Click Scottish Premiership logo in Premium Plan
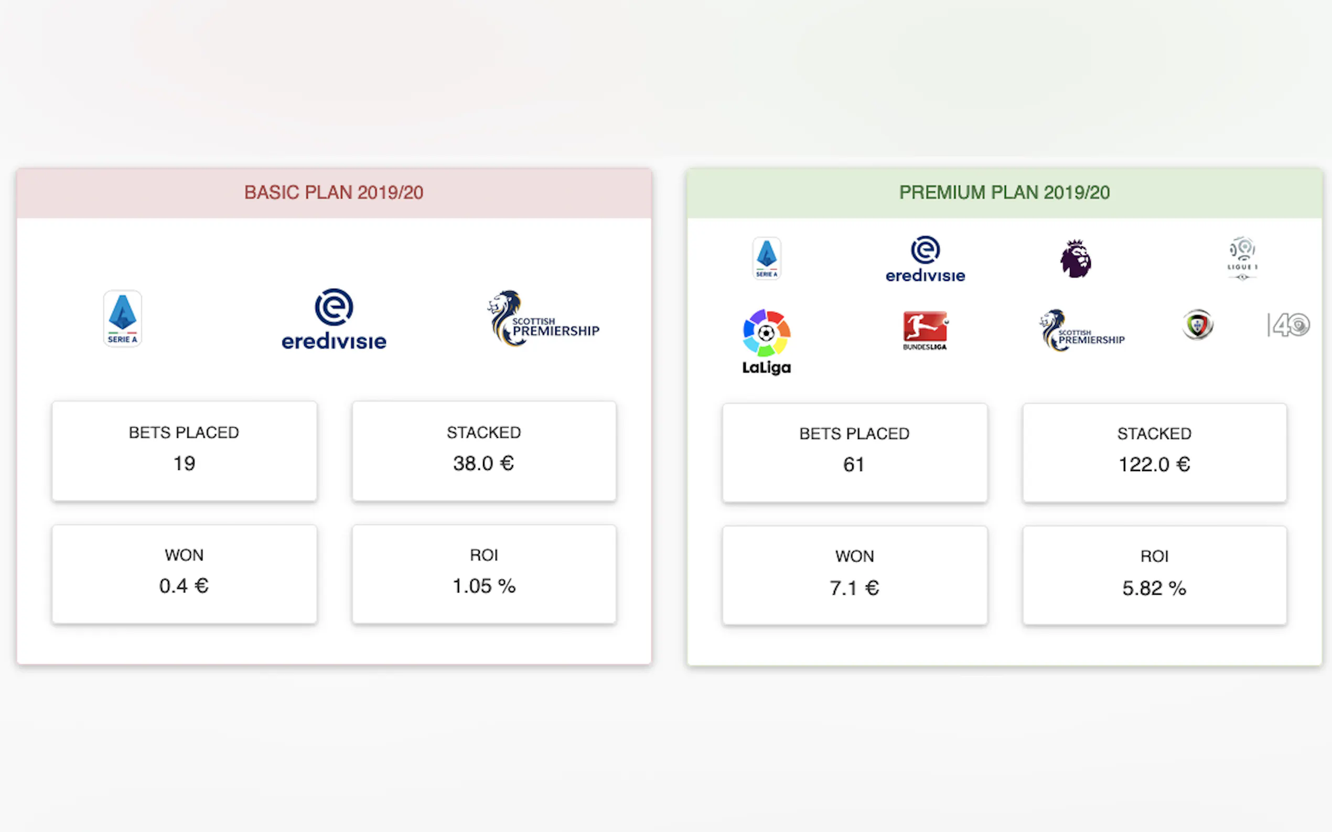 pos(1082,330)
